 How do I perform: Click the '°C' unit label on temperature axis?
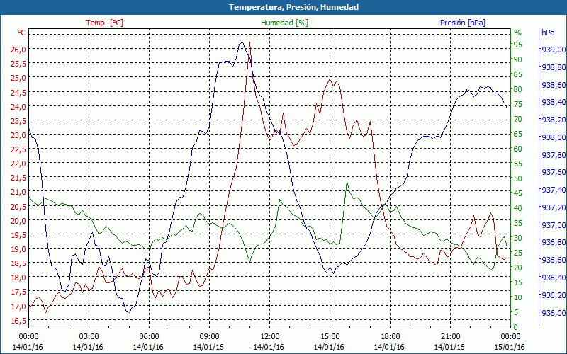point(22,33)
